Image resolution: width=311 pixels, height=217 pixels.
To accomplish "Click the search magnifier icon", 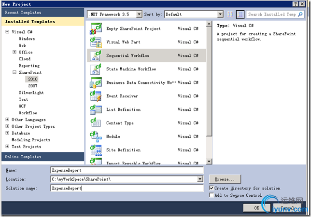I will [300, 14].
